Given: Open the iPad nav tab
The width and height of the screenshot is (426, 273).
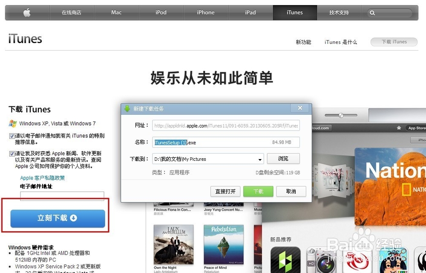Looking at the screenshot, I should 250,12.
